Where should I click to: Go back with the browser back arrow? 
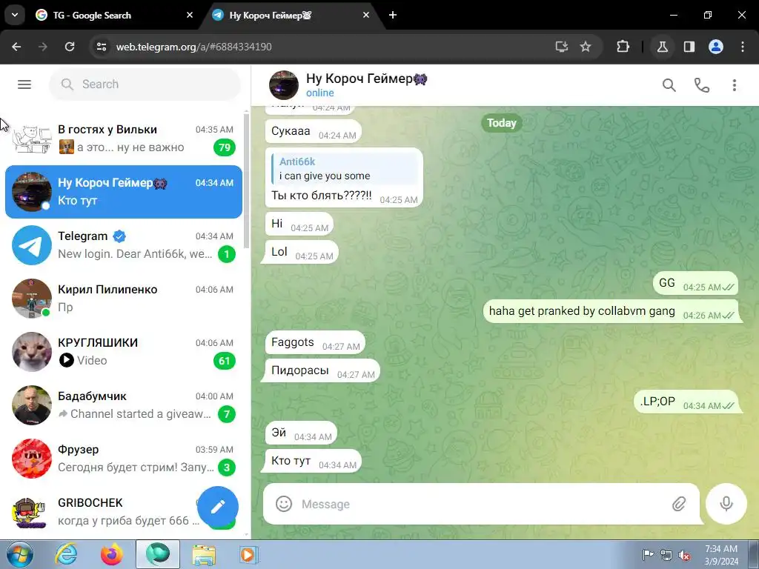click(x=16, y=47)
